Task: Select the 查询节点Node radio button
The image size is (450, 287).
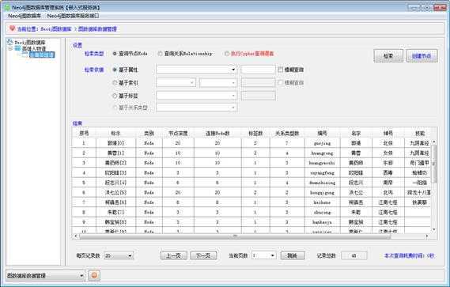Action: tap(115, 54)
